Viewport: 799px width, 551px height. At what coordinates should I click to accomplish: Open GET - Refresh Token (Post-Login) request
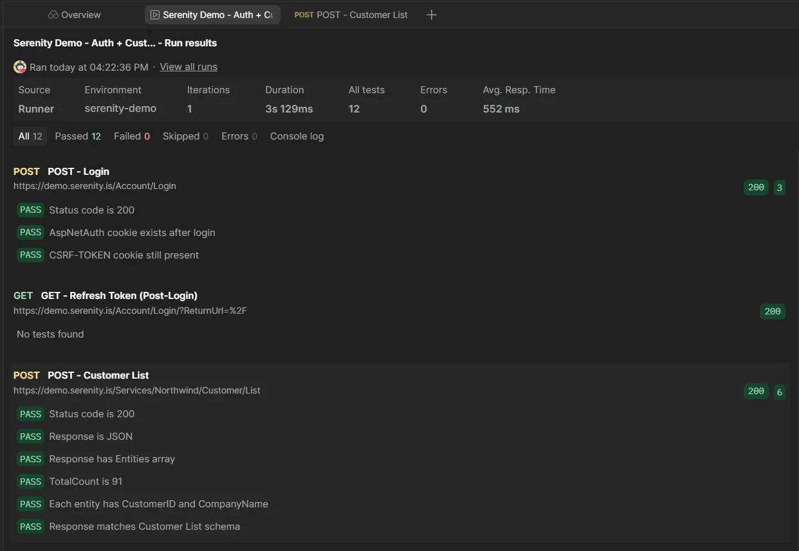(119, 296)
